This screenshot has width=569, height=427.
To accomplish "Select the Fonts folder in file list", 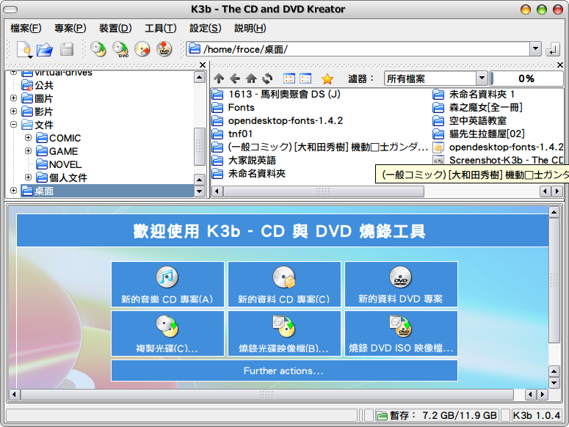I will (233, 107).
